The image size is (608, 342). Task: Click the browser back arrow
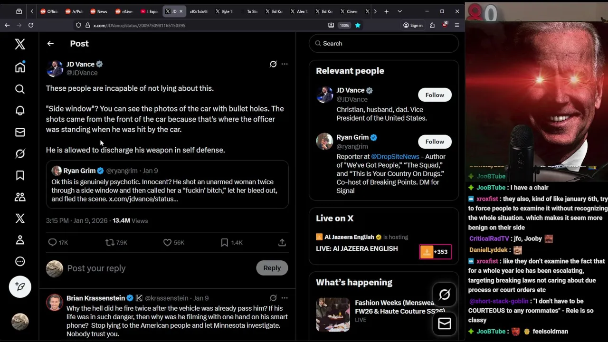tap(7, 25)
